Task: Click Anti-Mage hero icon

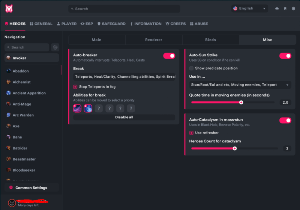Action: click(x=8, y=104)
